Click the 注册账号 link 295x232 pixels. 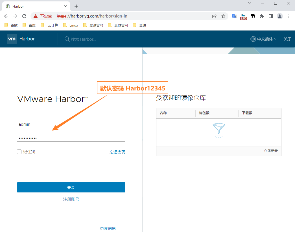(x=71, y=199)
